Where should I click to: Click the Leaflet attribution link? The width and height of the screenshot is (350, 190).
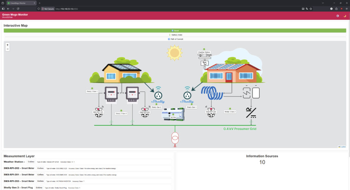pyautogui.click(x=342, y=147)
